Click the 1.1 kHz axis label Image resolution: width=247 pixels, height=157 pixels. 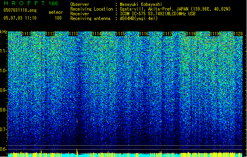point(3,51)
